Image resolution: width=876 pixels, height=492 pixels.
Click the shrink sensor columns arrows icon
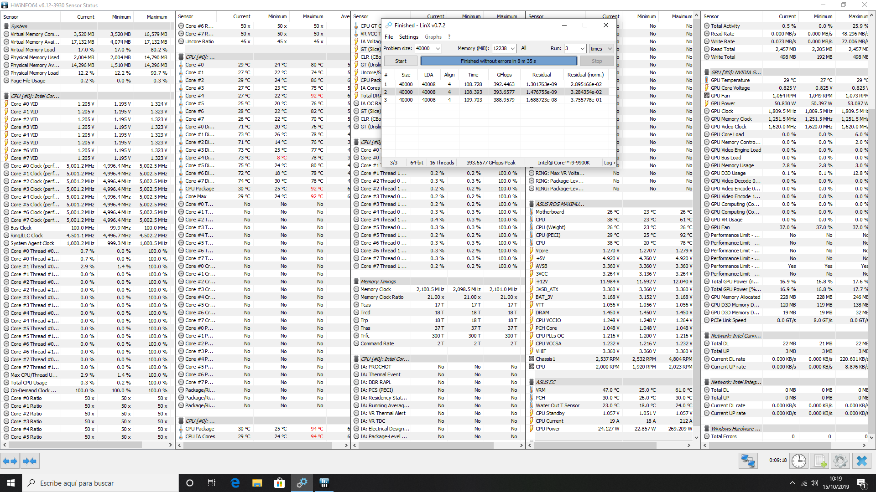(30, 461)
